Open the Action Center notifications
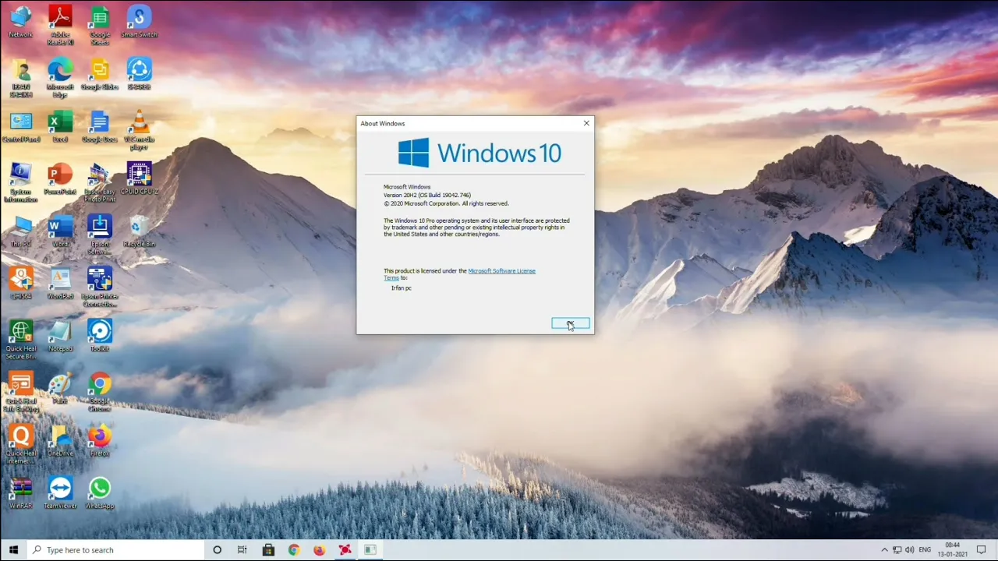Viewport: 998px width, 561px height. 982,550
